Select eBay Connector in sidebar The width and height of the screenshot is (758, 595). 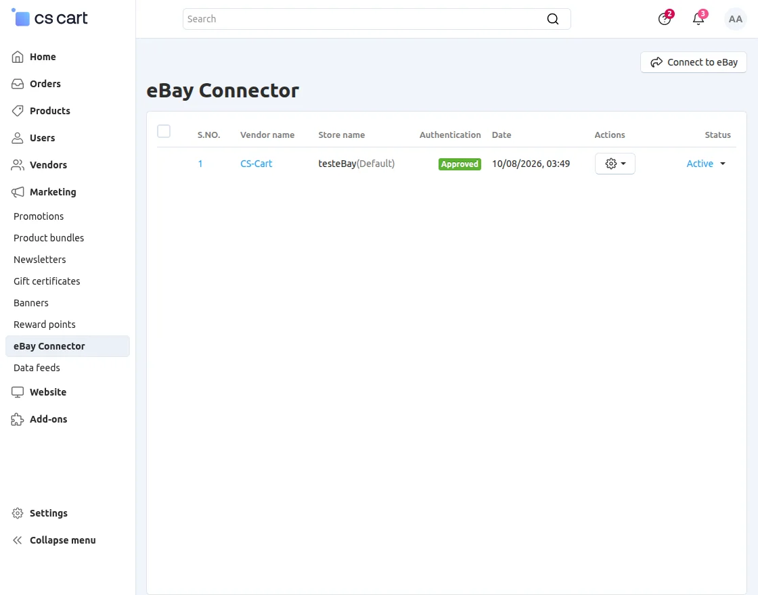click(68, 346)
